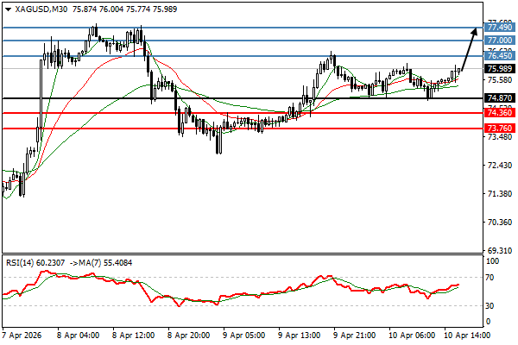Screen dimensions: 518x345
Task: Click the 73.760 red price label
Action: [499, 129]
